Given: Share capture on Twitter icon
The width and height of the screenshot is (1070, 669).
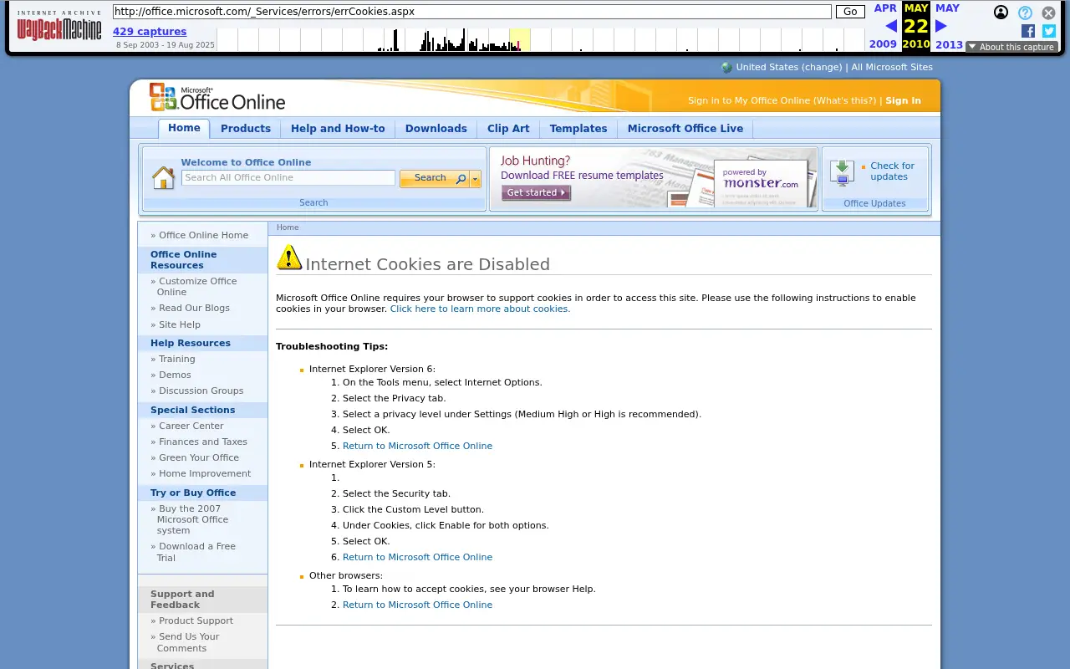Looking at the screenshot, I should click(x=1049, y=31).
